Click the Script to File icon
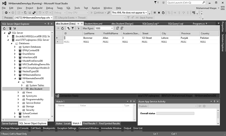The width and height of the screenshot is (226, 136). coord(122,28)
